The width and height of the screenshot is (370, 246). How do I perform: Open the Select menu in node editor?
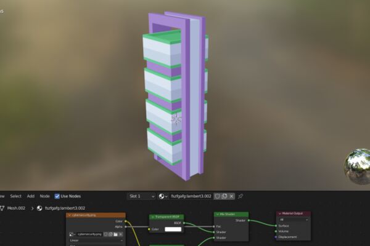click(15, 196)
